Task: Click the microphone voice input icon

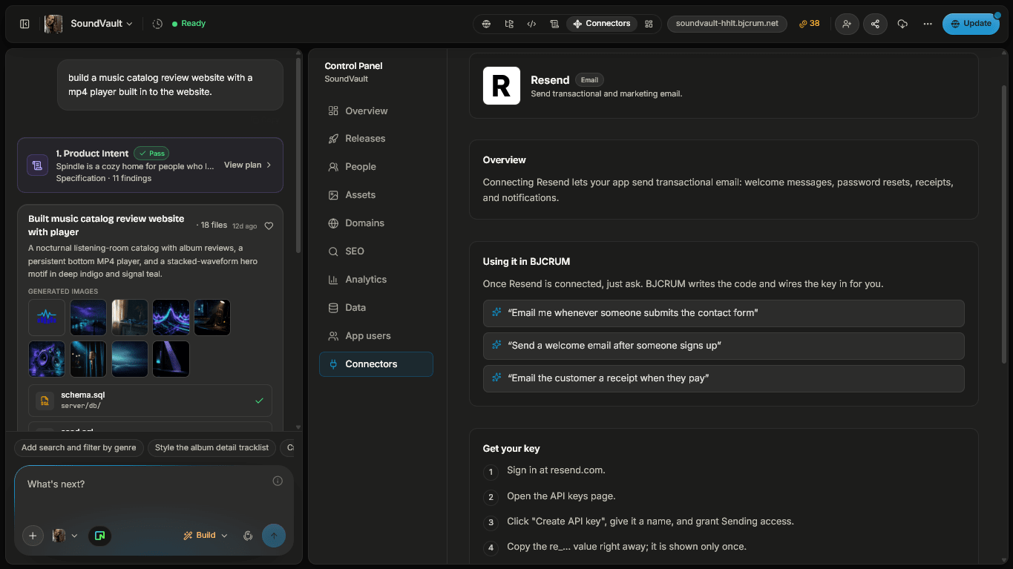Action: pos(248,536)
